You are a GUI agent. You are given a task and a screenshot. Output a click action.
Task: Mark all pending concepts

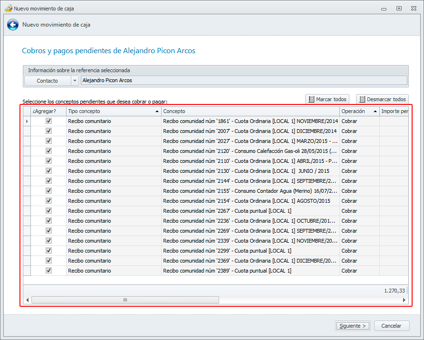point(327,99)
